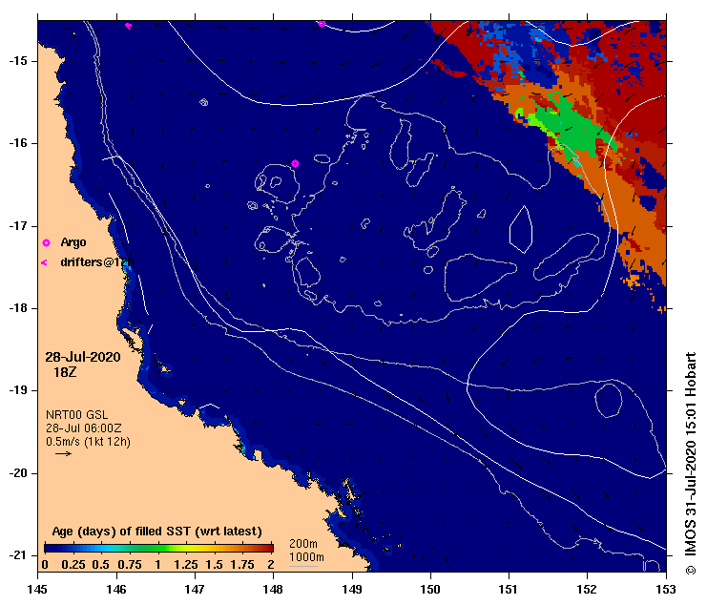Click the current scale arrow under 0.5m/s
Screen dimensions: 707x605
coord(63,453)
